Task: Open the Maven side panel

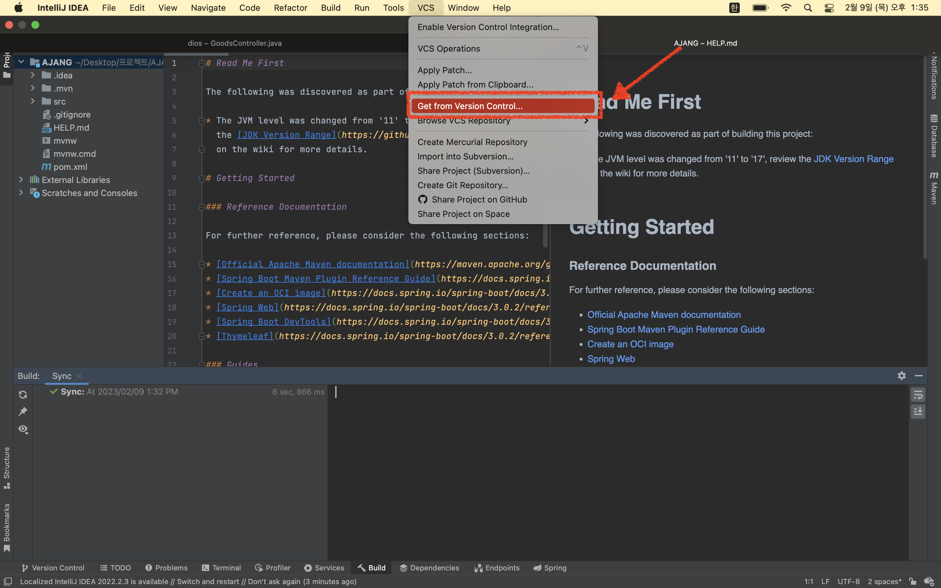Action: click(934, 188)
